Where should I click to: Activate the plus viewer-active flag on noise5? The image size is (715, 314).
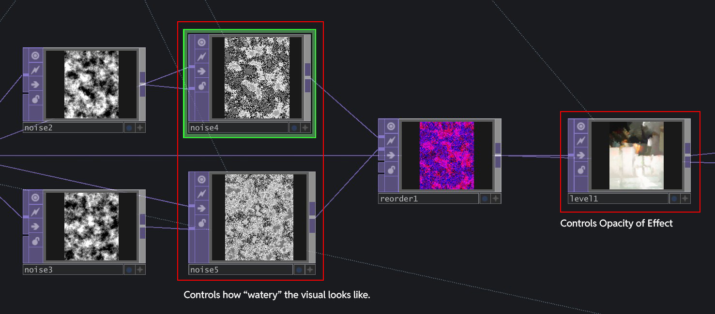coord(310,270)
